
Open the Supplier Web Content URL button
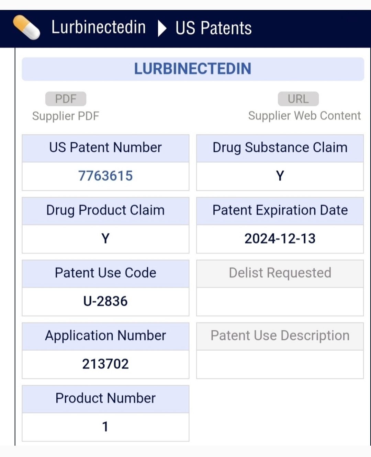point(298,99)
